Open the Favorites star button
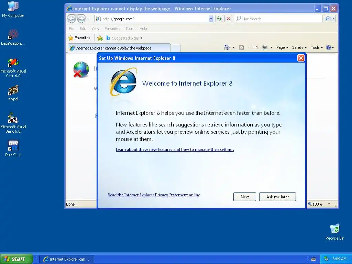The image size is (352, 264). tap(79, 38)
